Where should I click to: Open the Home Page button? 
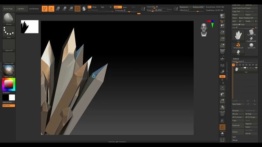[8, 9]
